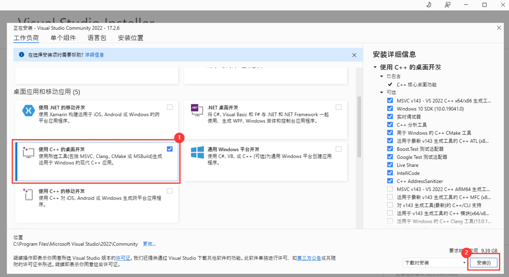Switch to 安装位置 tab
This screenshot has height=277, width=509.
click(x=131, y=38)
